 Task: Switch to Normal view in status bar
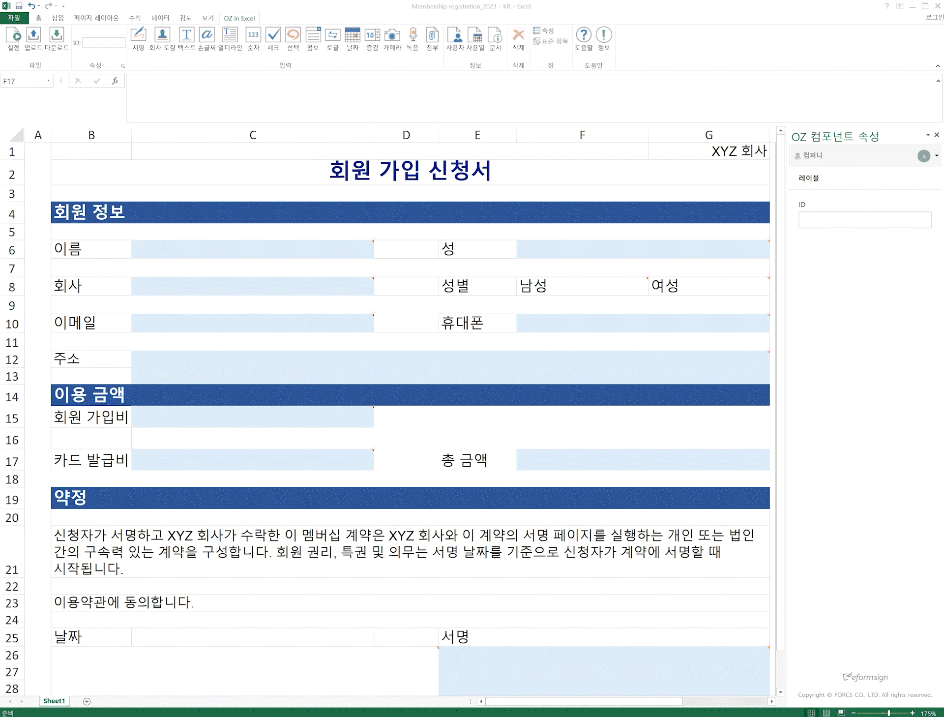click(x=811, y=713)
